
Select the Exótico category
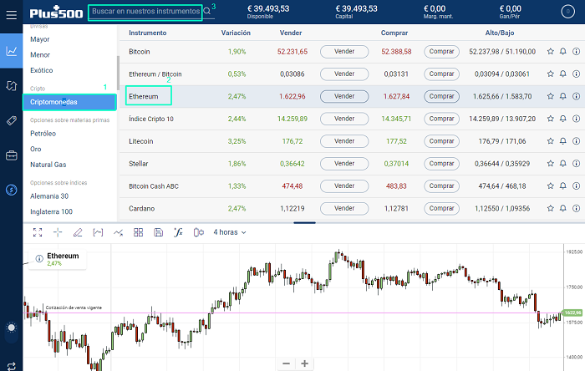[42, 70]
